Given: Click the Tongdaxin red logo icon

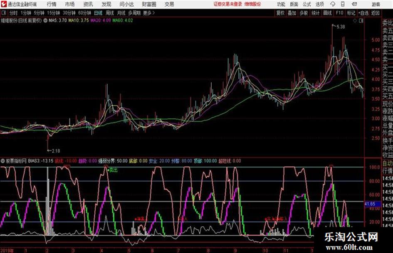Looking at the screenshot, I should (3, 4).
